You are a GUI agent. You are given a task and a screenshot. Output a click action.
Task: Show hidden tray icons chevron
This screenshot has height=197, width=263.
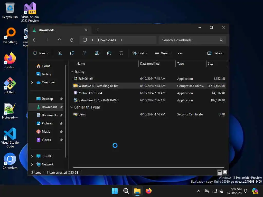(x=199, y=191)
